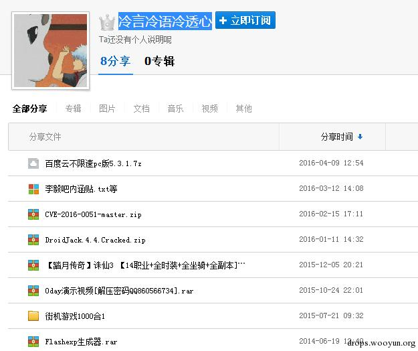The image size is (418, 351).
Task: Click share time 2016-03-12 14:08
Action: click(331, 188)
